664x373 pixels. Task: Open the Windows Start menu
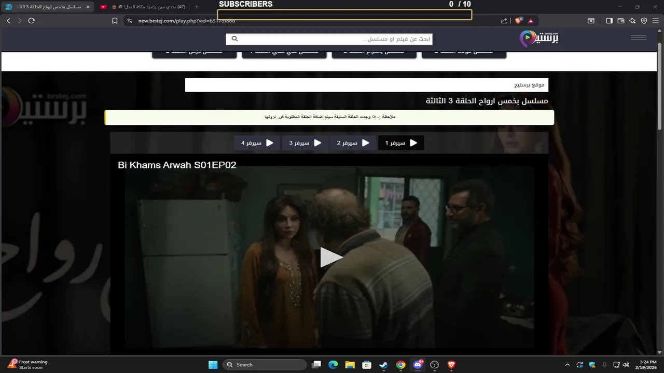213,365
